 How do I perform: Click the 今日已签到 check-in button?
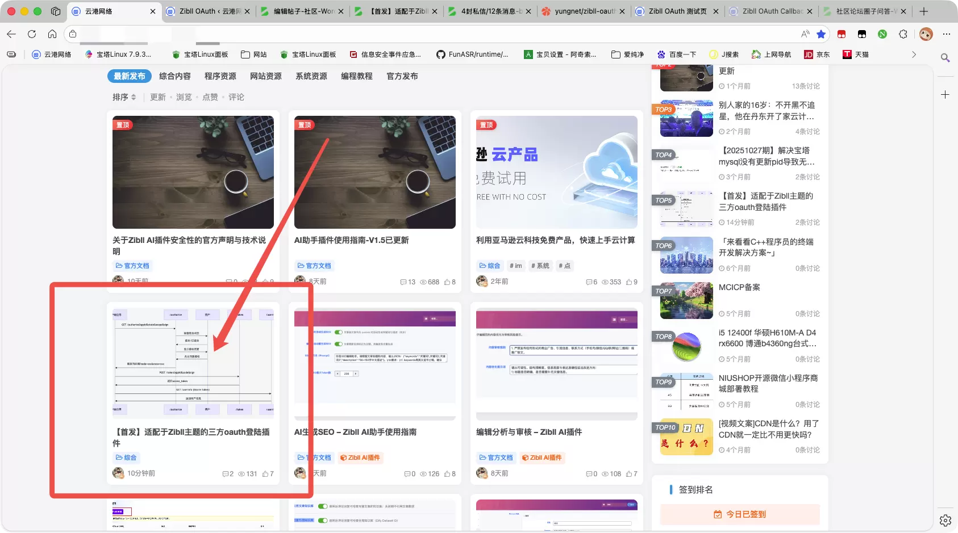(x=740, y=514)
